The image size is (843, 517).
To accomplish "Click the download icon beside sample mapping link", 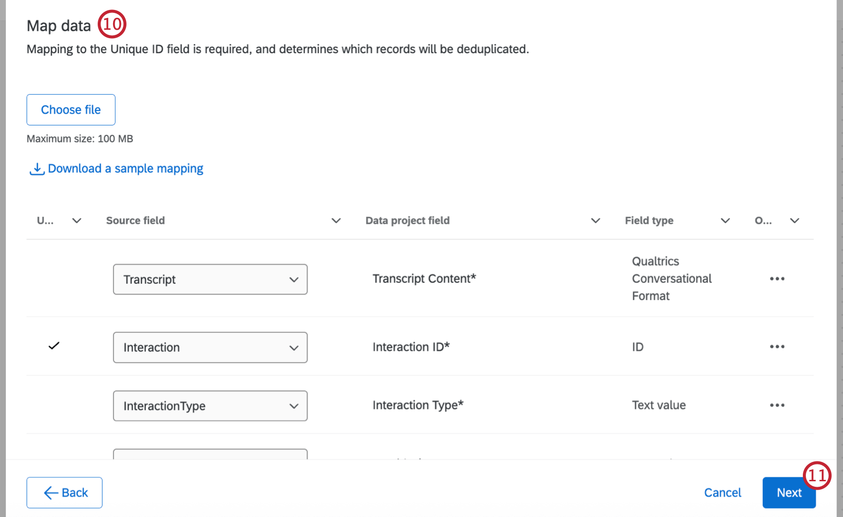I will [37, 169].
